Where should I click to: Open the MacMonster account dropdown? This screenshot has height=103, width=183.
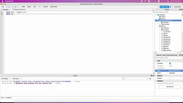coord(178,7)
